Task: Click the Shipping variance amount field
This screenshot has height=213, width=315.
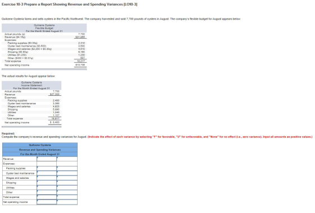Action: click(47, 183)
